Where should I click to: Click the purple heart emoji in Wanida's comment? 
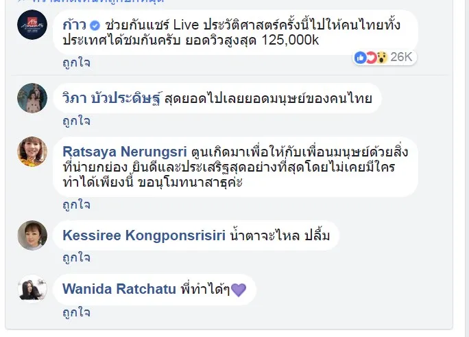[x=239, y=290]
